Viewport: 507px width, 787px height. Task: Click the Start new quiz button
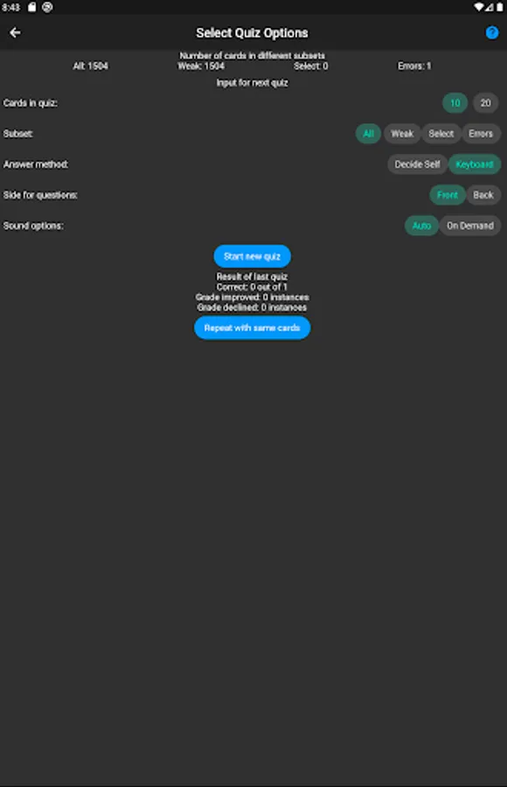[x=252, y=256]
